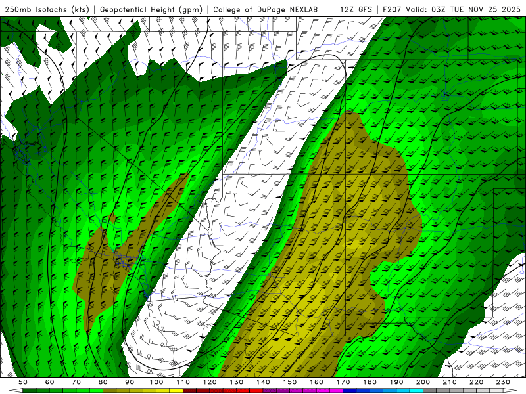526x394 pixels.
Task: Click the legend label '180'
Action: [370, 382]
